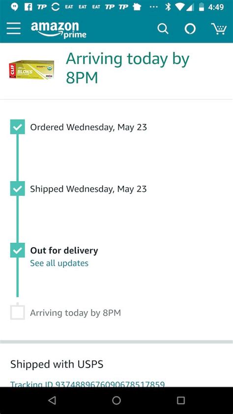This screenshot has height=414, width=233.
Task: Click the empty Arriving today checkbox
Action: tap(17, 313)
